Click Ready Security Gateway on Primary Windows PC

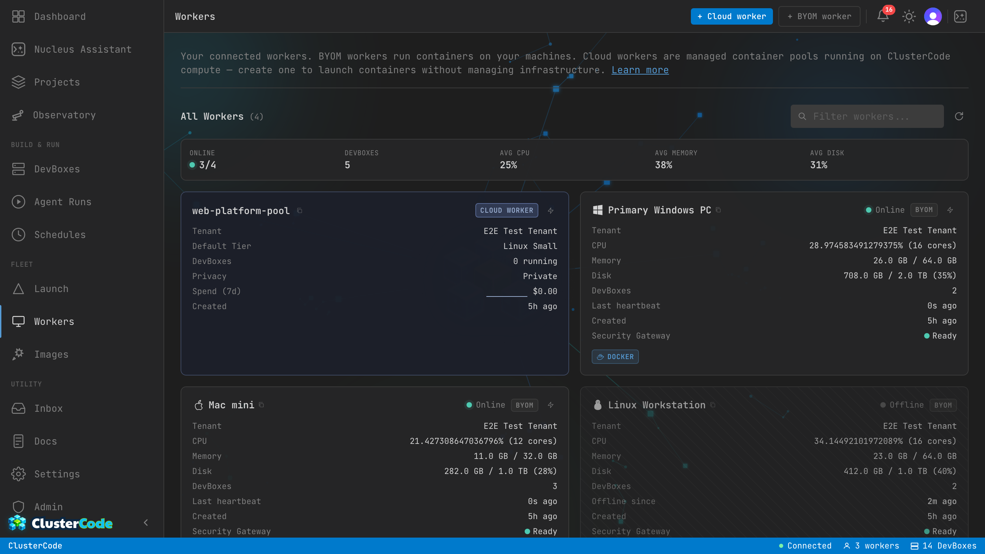(940, 336)
